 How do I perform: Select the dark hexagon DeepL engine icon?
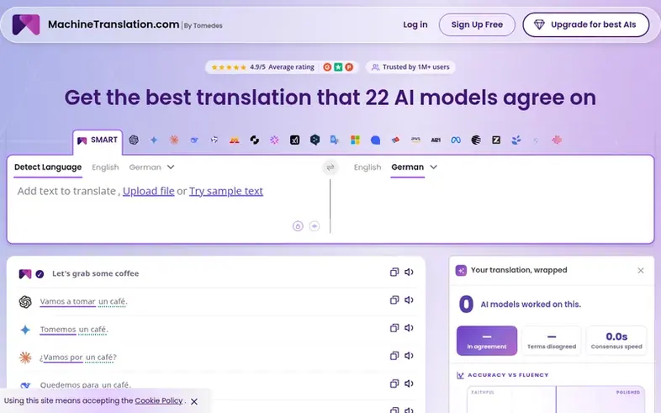pos(315,140)
